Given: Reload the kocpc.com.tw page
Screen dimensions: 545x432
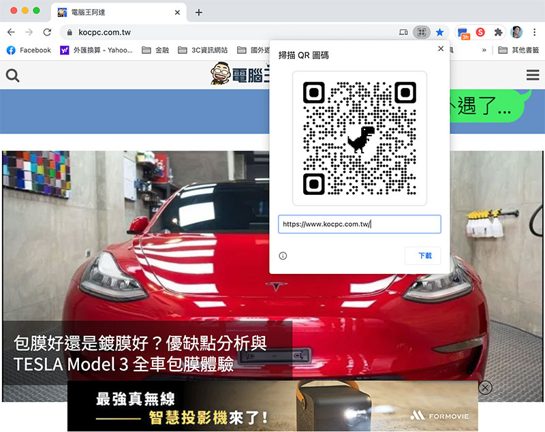Looking at the screenshot, I should point(47,32).
